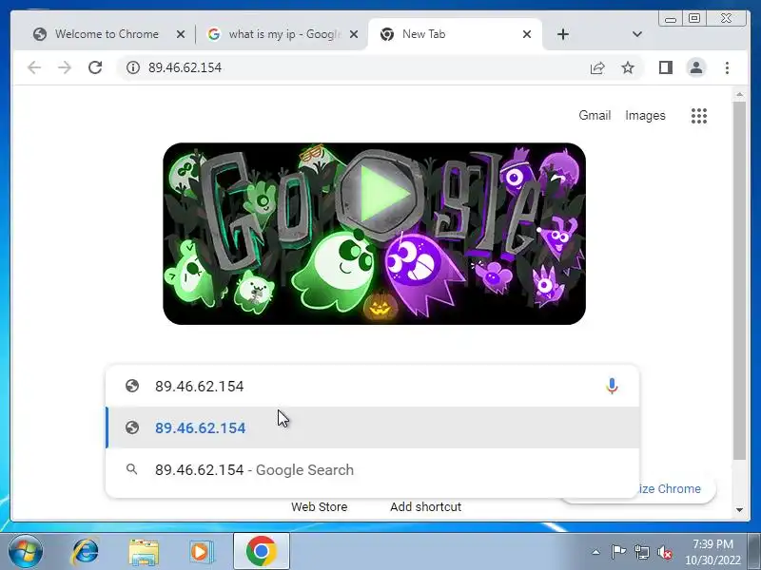Show hidden tray icons arrow
Image resolution: width=761 pixels, height=570 pixels.
tap(595, 552)
